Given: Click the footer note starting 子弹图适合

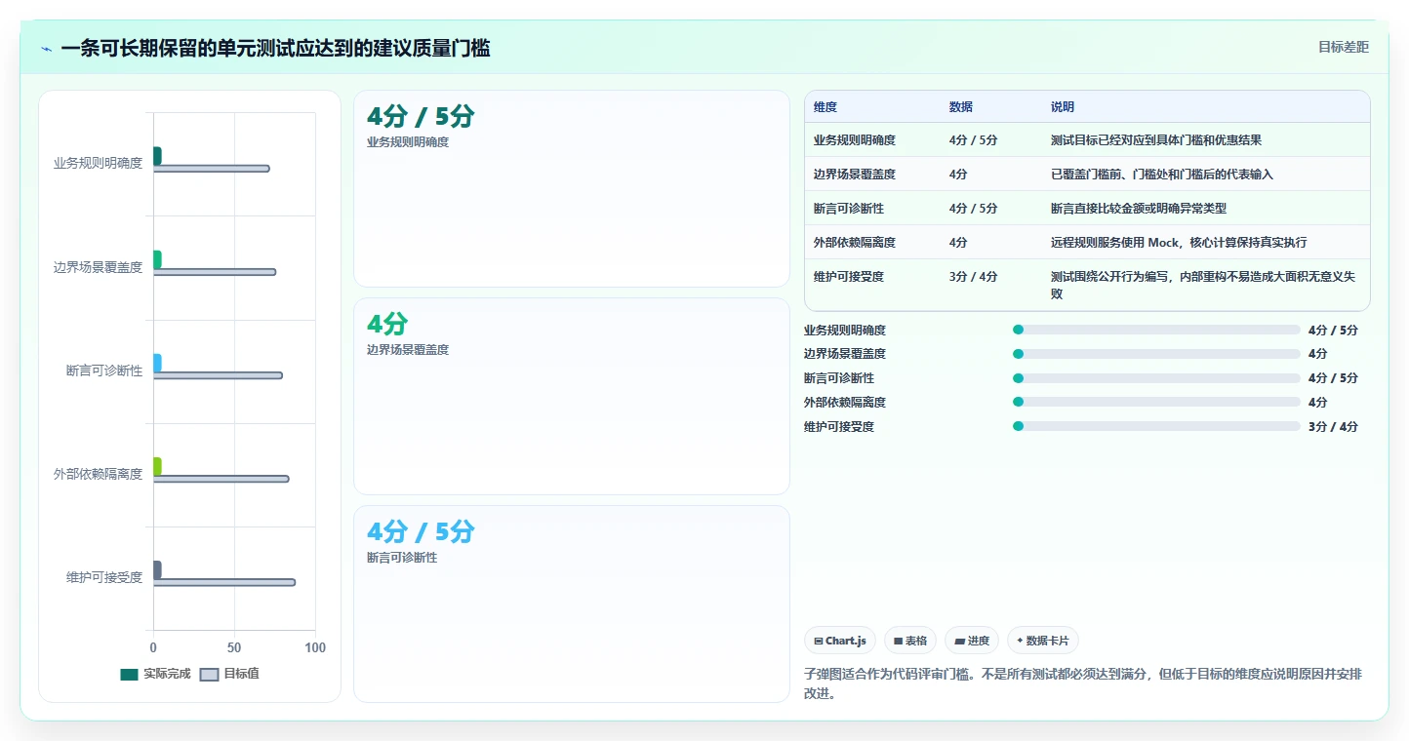Looking at the screenshot, I should [x=1083, y=684].
